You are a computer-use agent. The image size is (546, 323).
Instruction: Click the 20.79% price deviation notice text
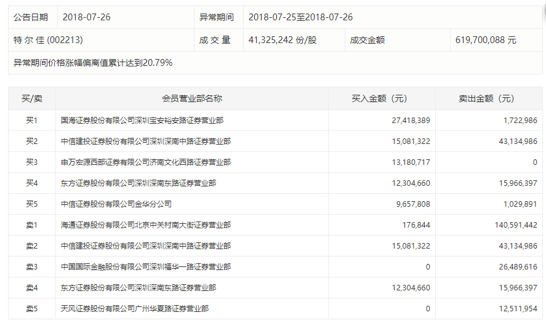tap(93, 63)
